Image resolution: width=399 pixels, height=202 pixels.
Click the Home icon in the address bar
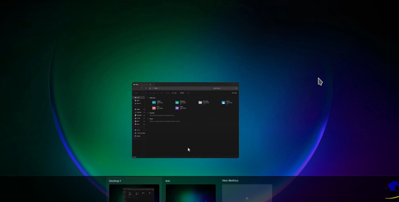(150, 88)
